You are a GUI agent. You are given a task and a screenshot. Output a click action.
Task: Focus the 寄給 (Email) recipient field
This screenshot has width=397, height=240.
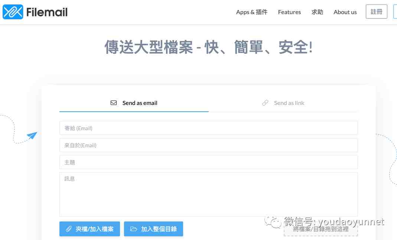209,128
